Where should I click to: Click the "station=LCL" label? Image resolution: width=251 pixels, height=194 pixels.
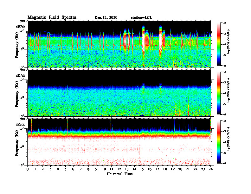pyautogui.click(x=142, y=18)
